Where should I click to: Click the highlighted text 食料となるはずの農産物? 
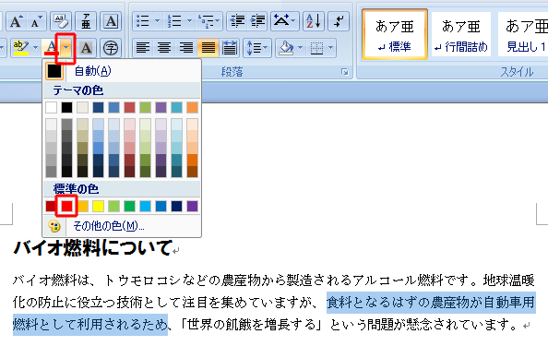point(399,303)
